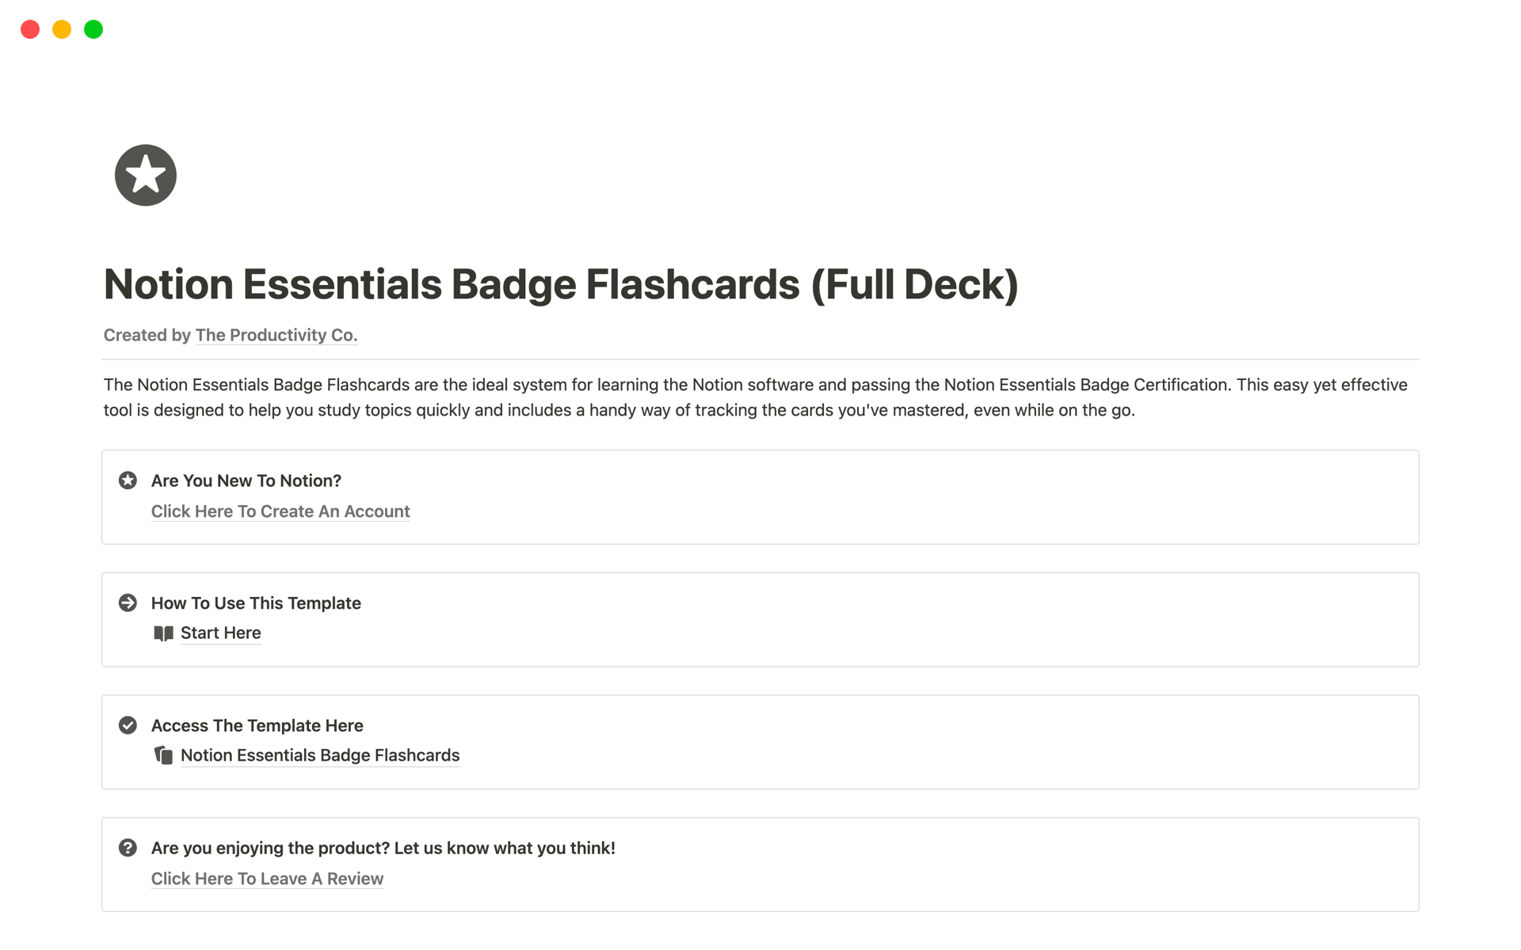Expand the Are You New To Notion section
Screen dimensions: 1521x950
coord(244,480)
